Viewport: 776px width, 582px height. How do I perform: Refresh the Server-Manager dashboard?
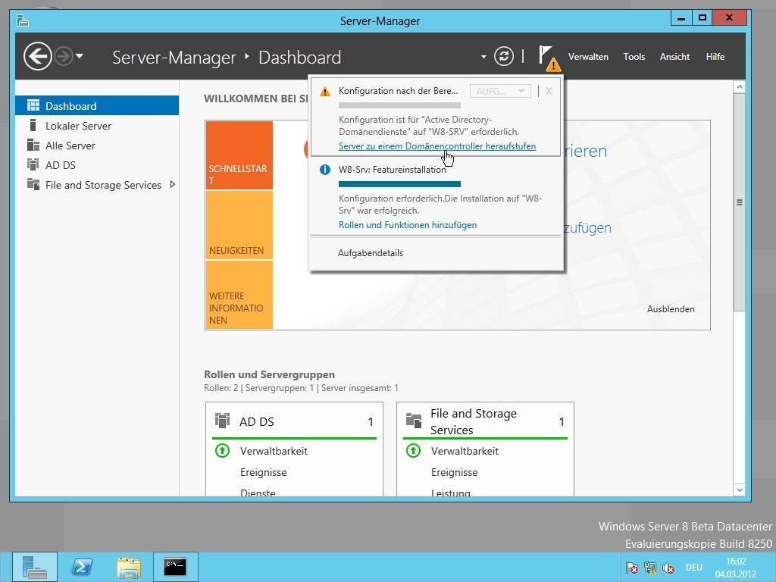point(504,56)
